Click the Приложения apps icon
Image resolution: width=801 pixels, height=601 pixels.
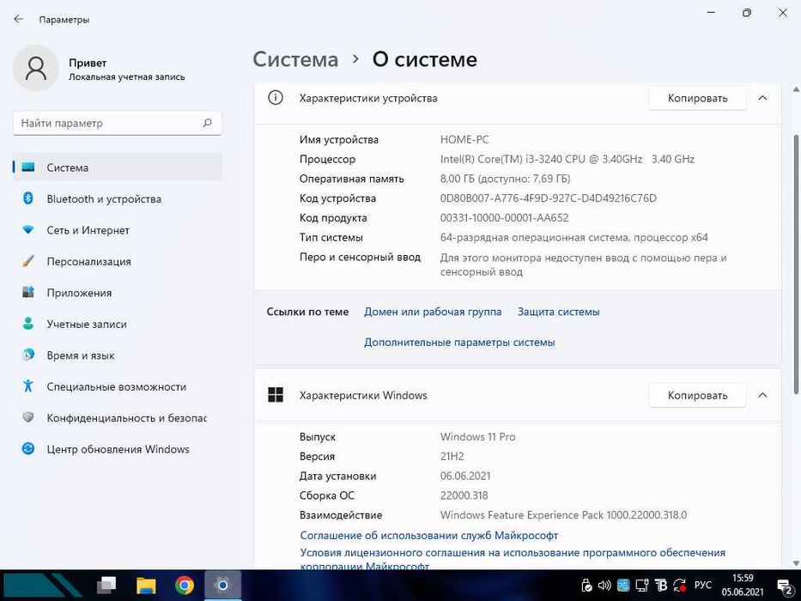[28, 292]
